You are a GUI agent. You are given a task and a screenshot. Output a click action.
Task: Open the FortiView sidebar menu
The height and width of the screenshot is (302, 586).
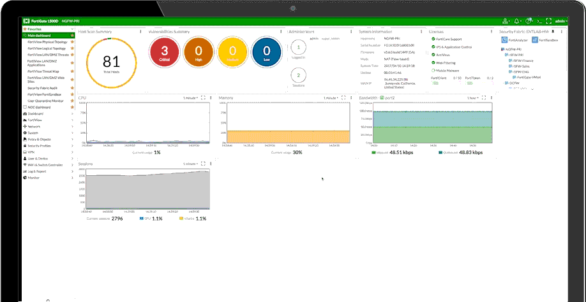49,120
